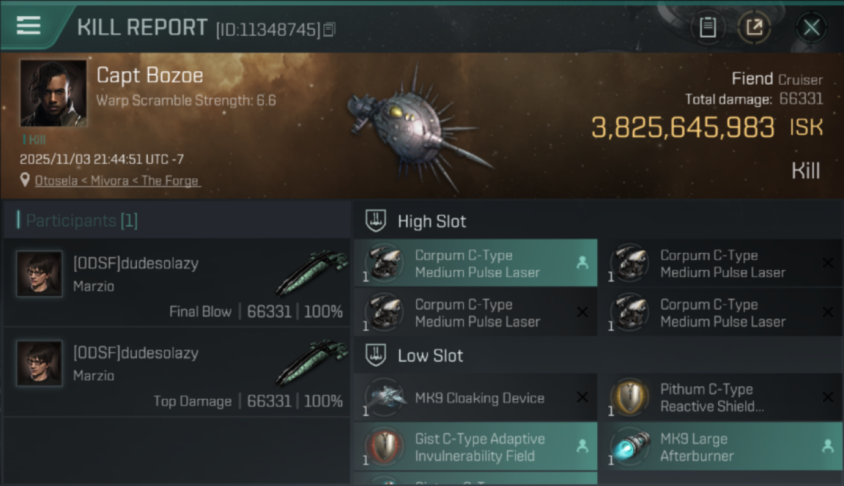View Top Damage participant dudesolazy portrait

tap(40, 364)
